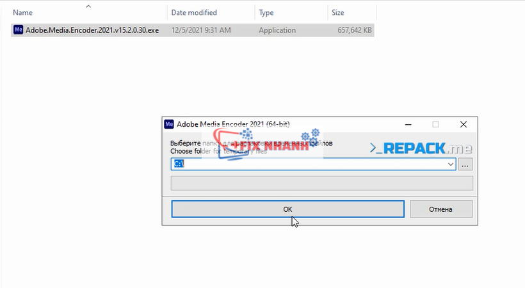Click the 657,642 KB size cell
Image resolution: width=525 pixels, height=288 pixels.
point(351,30)
